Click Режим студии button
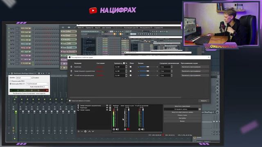Image resolution: width=262 pixels, height=147 pixels. click(182, 115)
